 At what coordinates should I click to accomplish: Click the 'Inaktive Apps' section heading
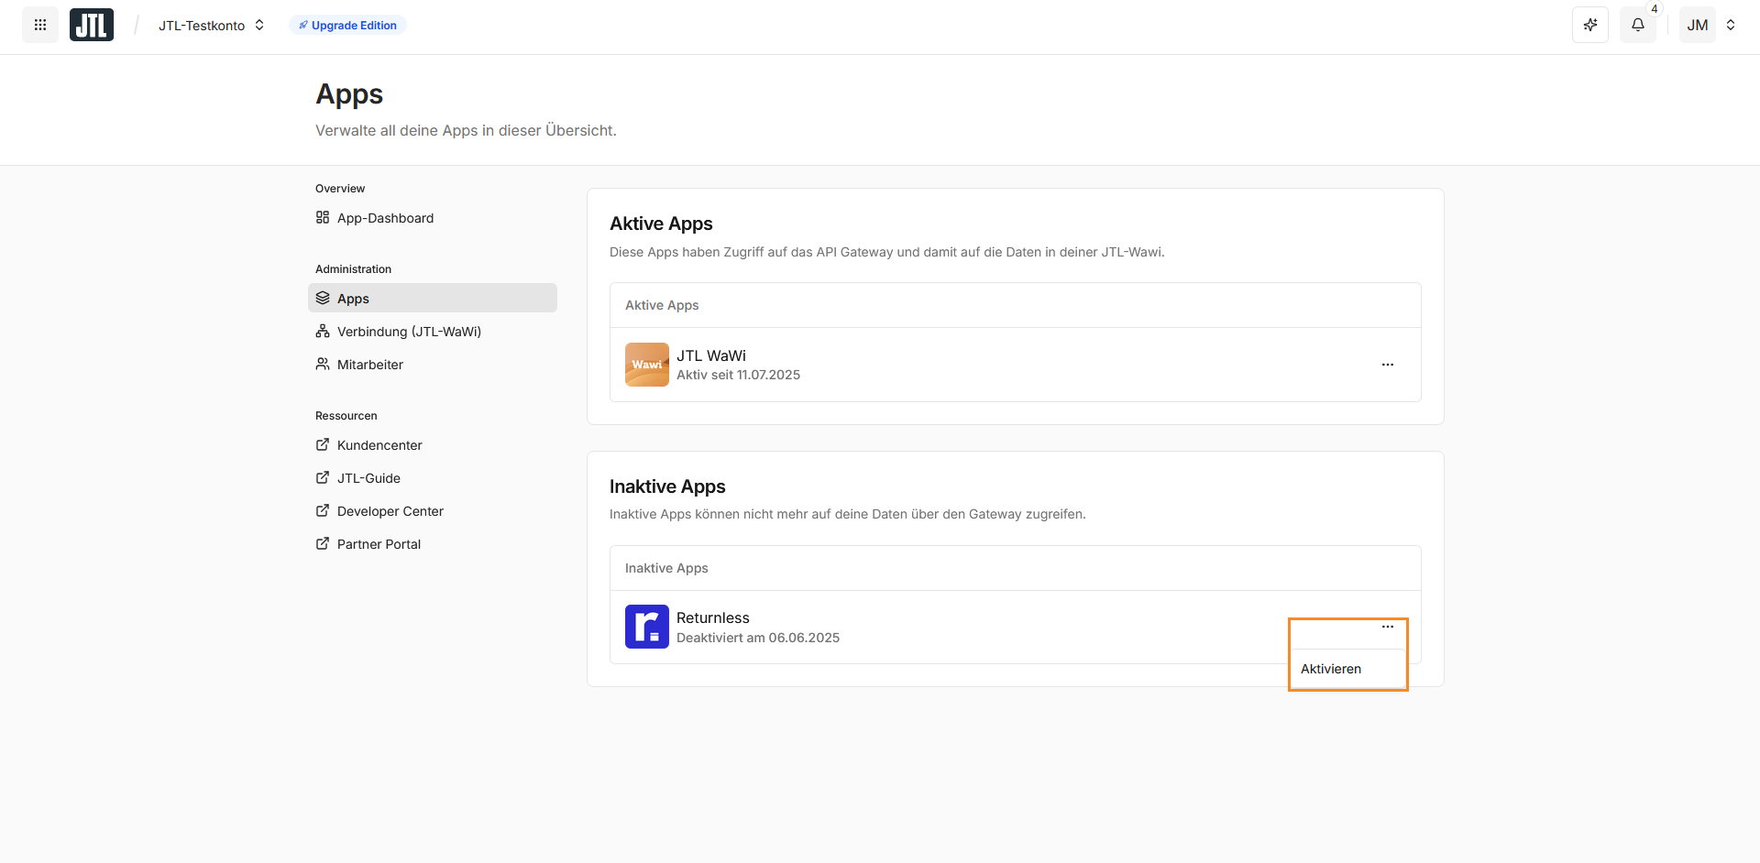tap(667, 486)
